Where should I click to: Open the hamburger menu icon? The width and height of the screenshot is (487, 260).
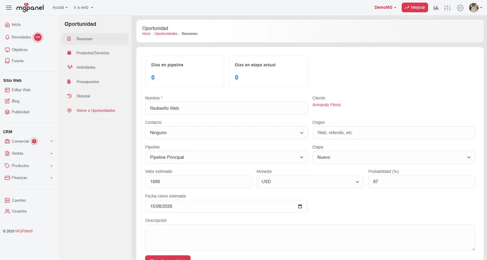[9, 8]
